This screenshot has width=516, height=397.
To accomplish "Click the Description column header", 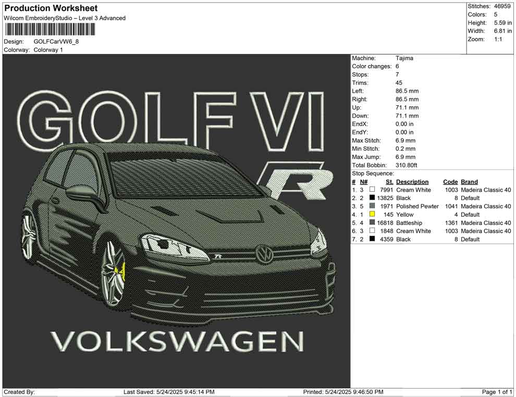I will (412, 182).
